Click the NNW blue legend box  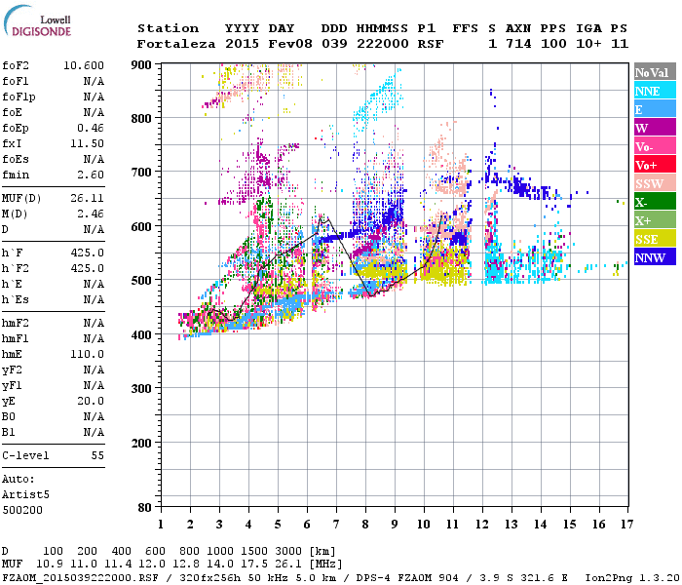655,257
